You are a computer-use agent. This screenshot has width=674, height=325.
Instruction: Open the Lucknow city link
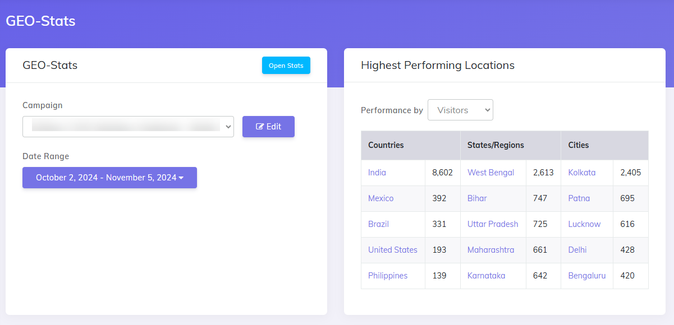[x=584, y=224]
